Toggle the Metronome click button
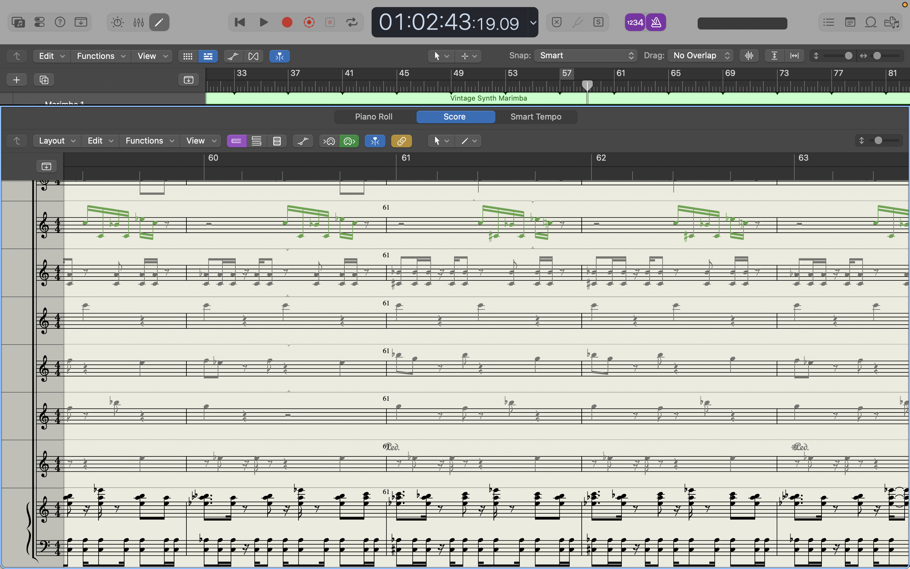 (656, 22)
